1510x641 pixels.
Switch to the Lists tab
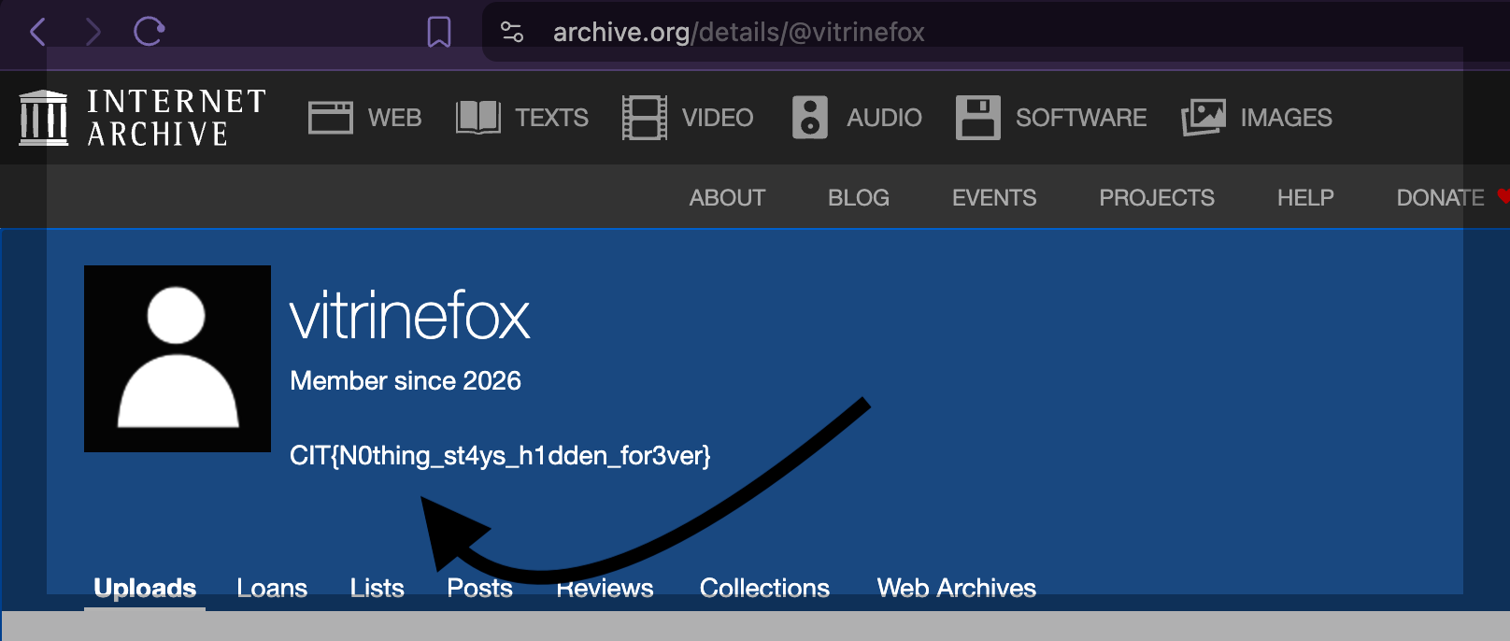click(377, 588)
